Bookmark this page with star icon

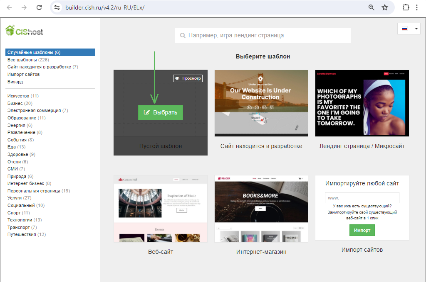point(385,7)
